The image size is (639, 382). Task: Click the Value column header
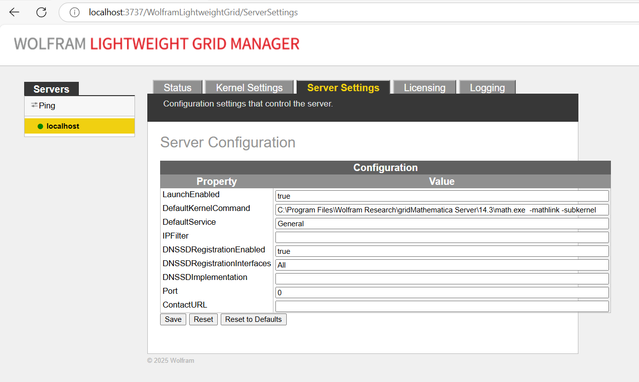point(442,181)
